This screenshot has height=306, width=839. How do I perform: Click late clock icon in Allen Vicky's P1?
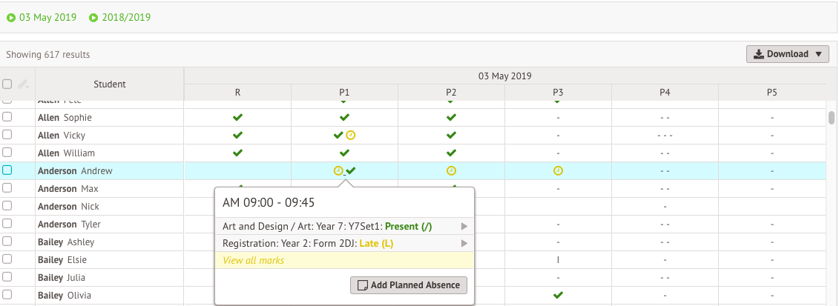click(350, 135)
